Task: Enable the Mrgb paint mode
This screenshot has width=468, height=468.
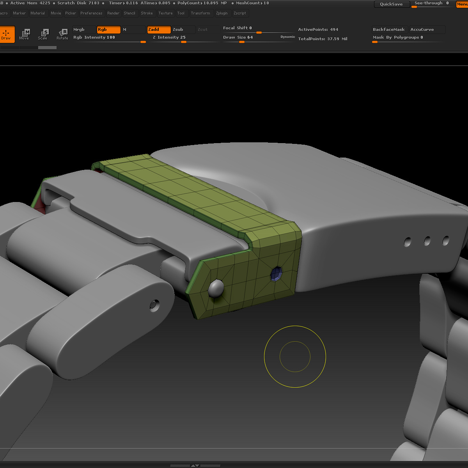Action: tap(84, 30)
